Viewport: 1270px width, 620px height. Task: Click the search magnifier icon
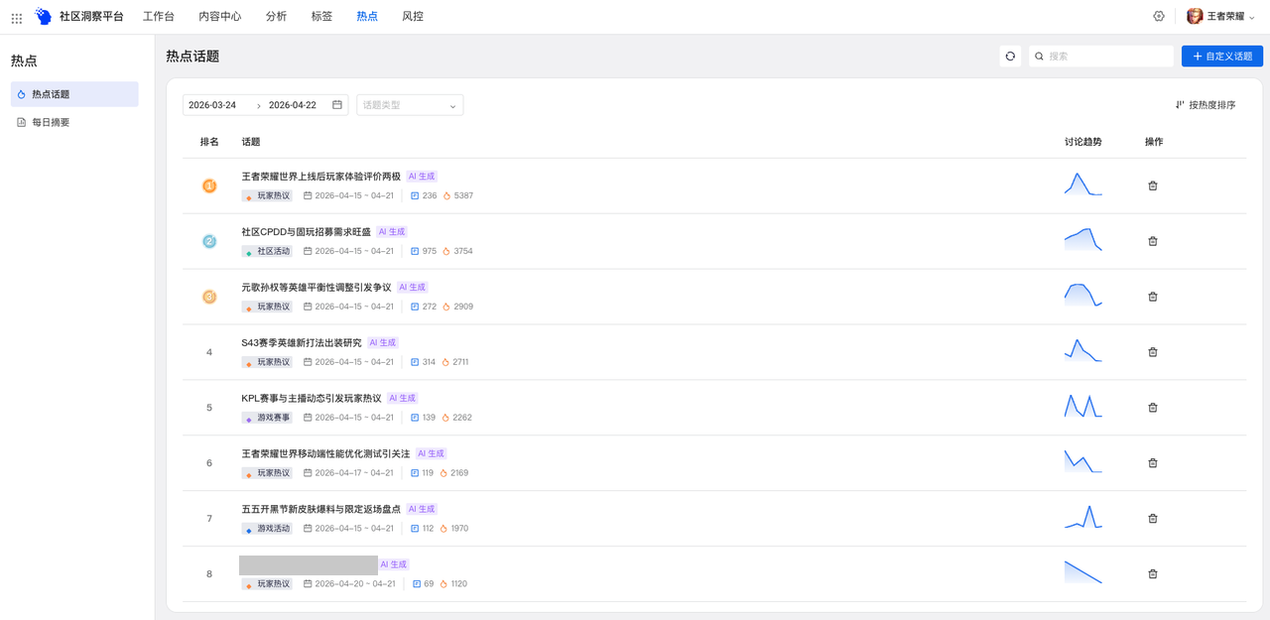1039,57
